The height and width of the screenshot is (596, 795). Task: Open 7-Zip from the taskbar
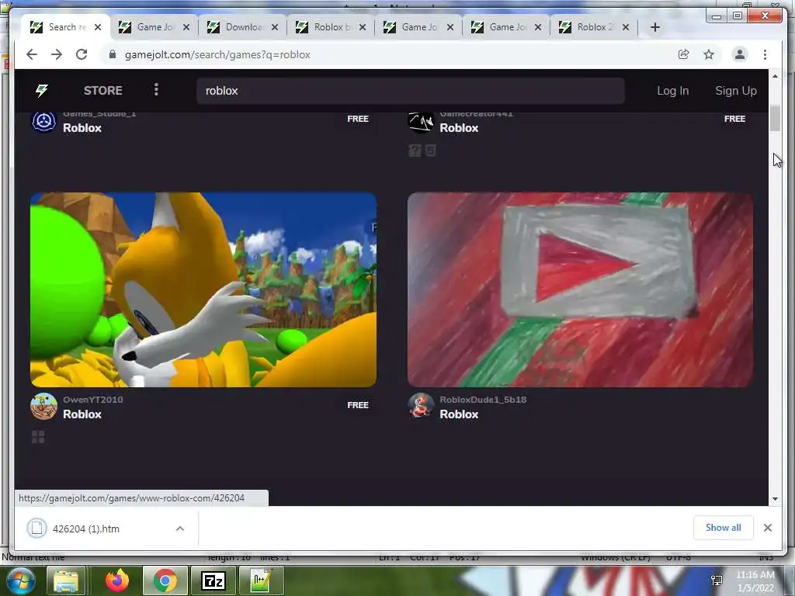point(214,581)
